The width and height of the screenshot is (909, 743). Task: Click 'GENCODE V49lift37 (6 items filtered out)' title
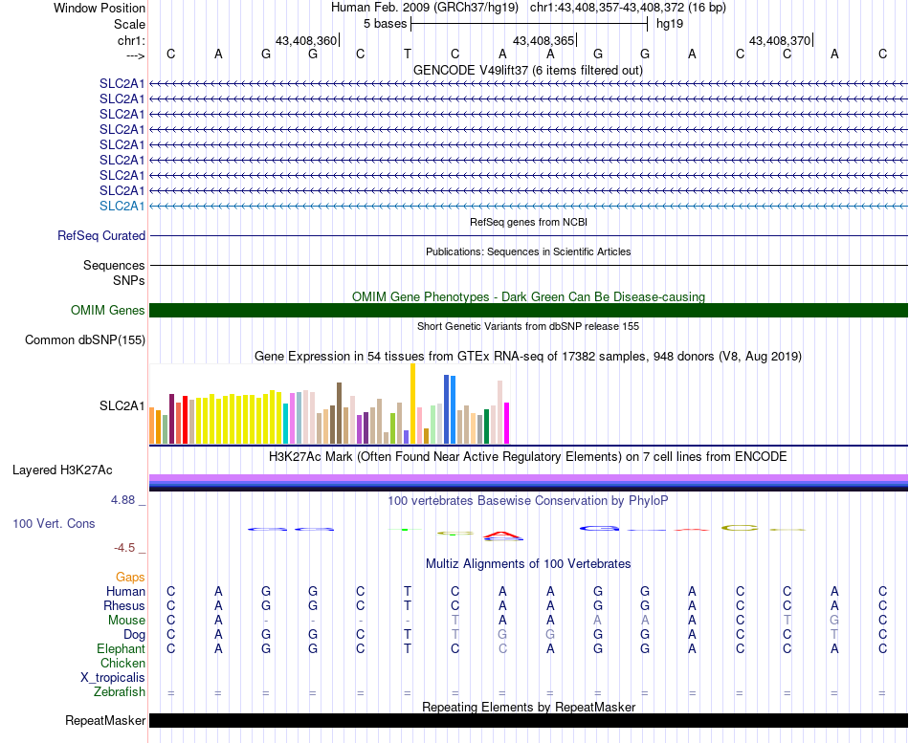[x=528, y=70]
